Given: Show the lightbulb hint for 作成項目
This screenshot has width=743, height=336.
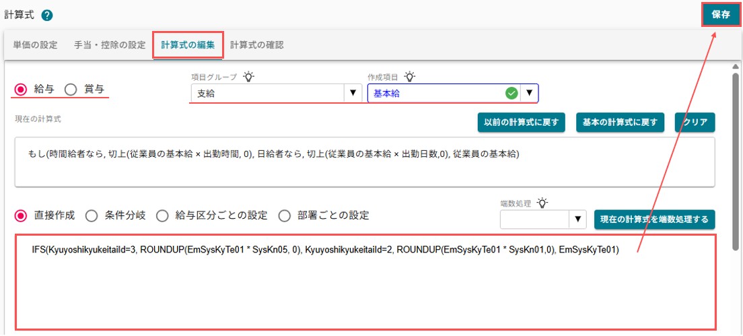Looking at the screenshot, I should point(410,76).
